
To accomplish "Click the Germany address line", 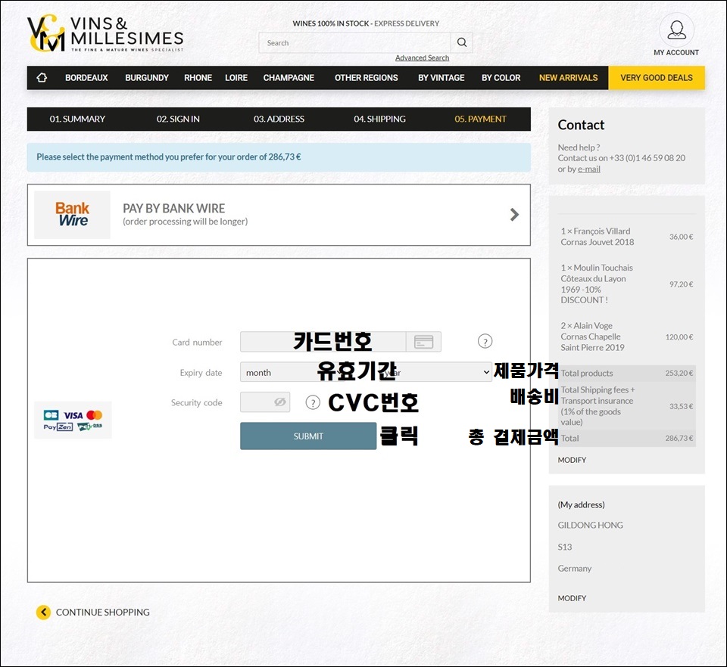I will pyautogui.click(x=575, y=569).
